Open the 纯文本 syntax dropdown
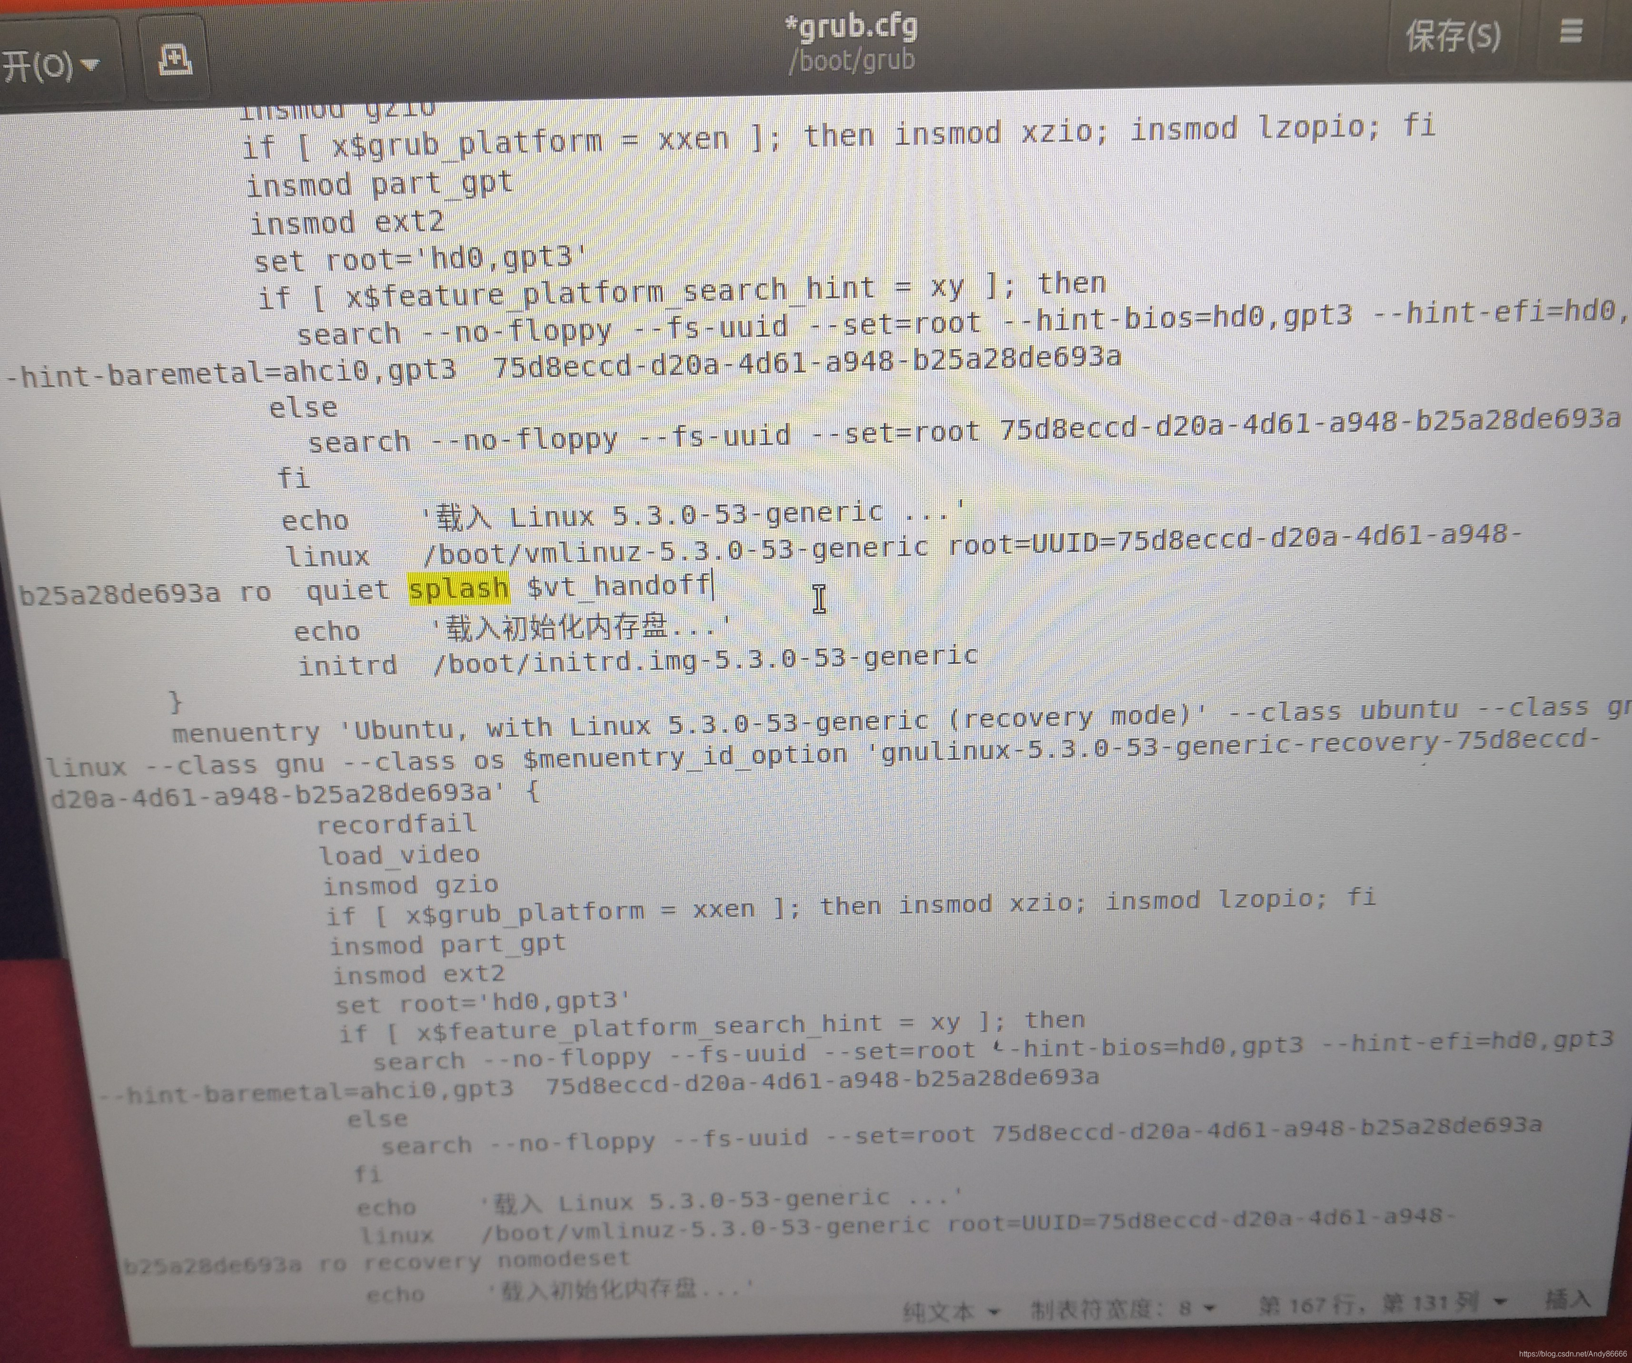Screen dimensions: 1632x1363 coord(951,1313)
